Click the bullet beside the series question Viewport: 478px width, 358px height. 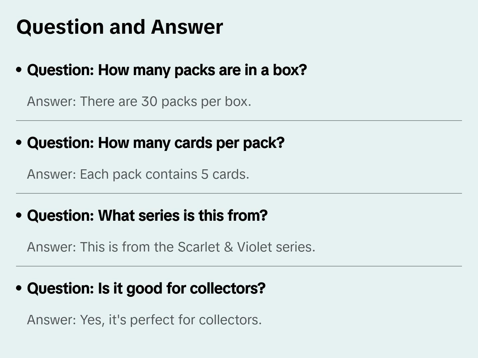click(19, 215)
